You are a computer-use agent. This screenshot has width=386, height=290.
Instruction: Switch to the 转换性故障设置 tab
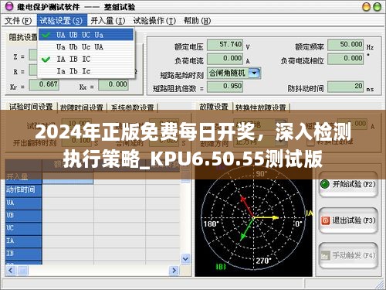point(261,107)
